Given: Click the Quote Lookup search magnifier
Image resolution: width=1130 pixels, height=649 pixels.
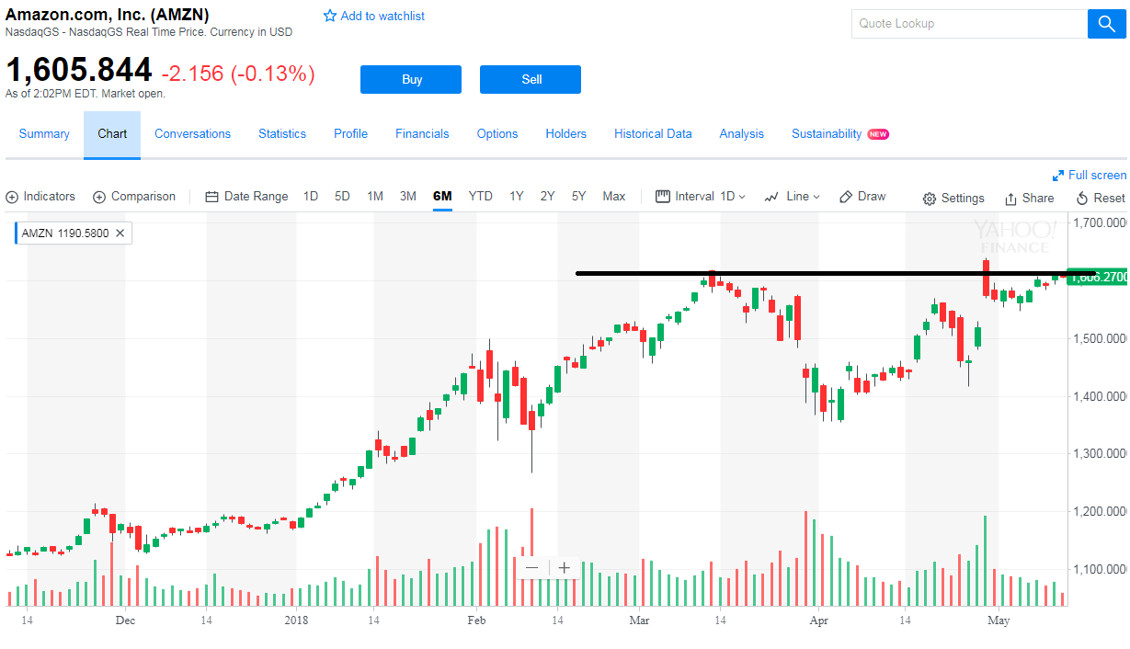Looking at the screenshot, I should tap(1105, 23).
